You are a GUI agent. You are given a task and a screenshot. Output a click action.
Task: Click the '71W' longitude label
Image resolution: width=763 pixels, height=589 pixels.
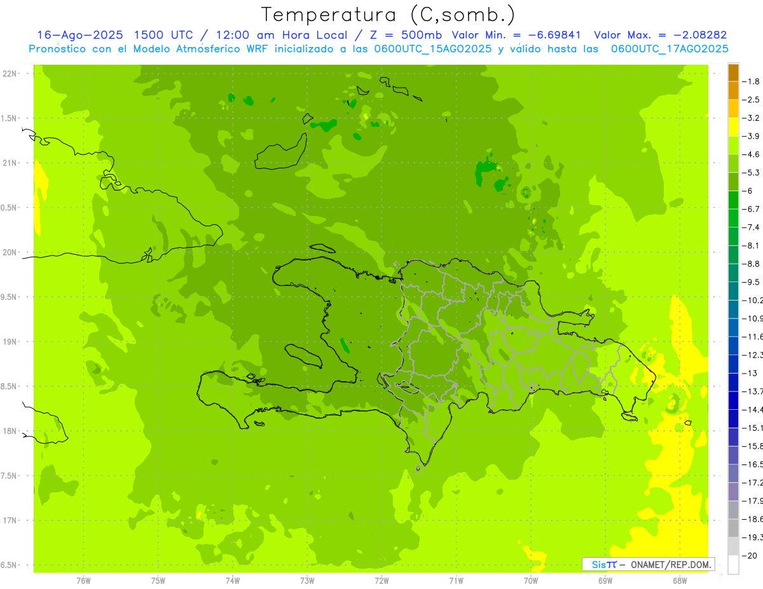(456, 580)
